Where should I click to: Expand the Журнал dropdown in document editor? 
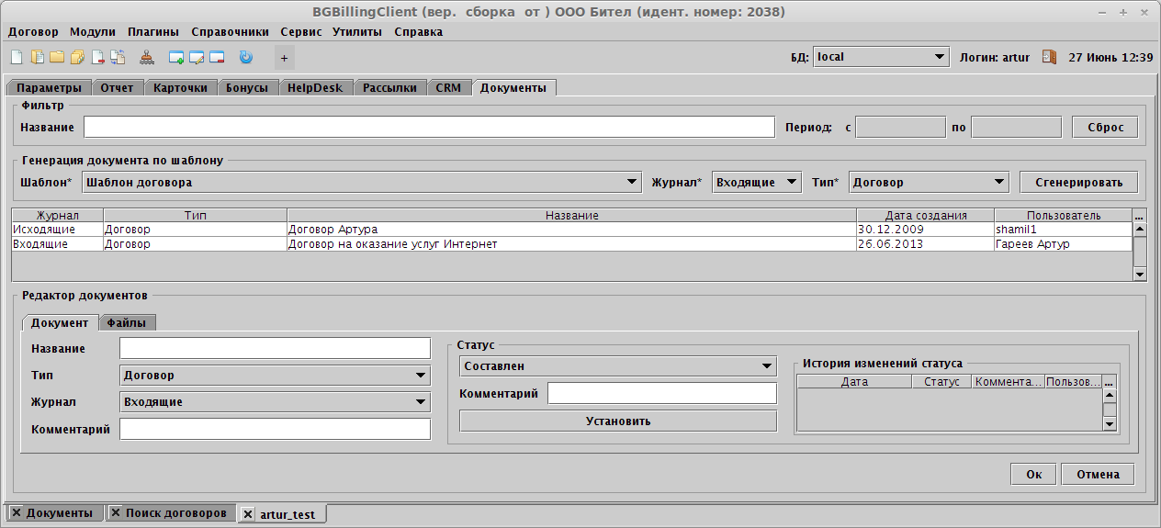click(x=275, y=402)
